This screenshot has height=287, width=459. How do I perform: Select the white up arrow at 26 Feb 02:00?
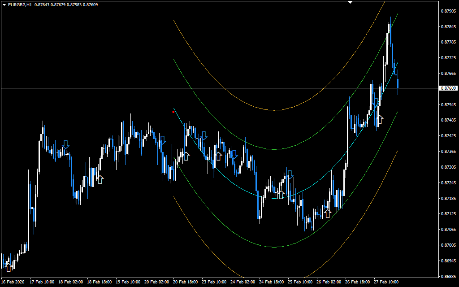pyautogui.click(x=328, y=213)
